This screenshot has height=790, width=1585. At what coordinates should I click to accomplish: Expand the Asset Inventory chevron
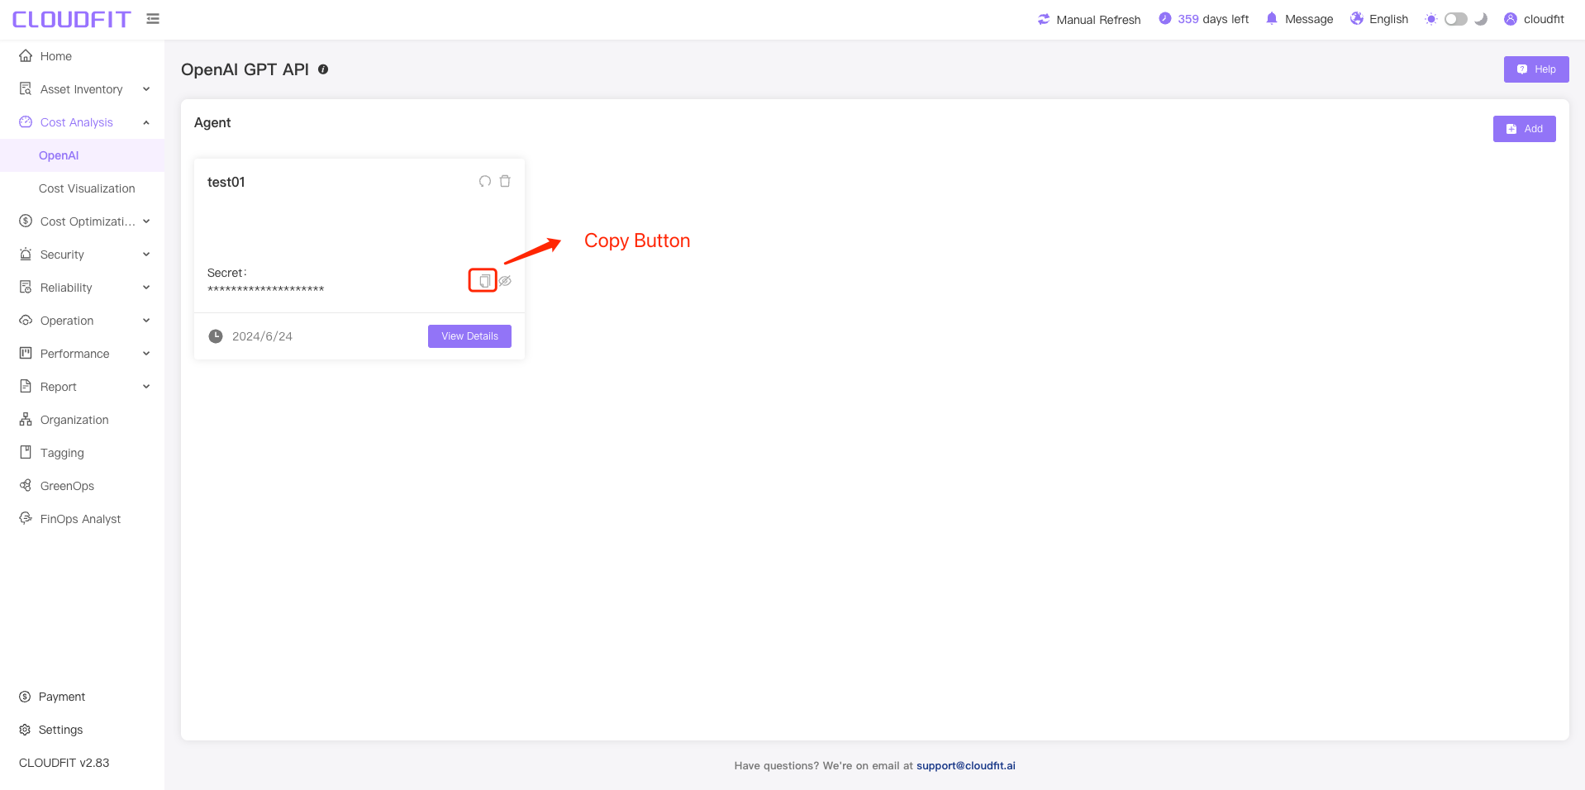(x=146, y=89)
